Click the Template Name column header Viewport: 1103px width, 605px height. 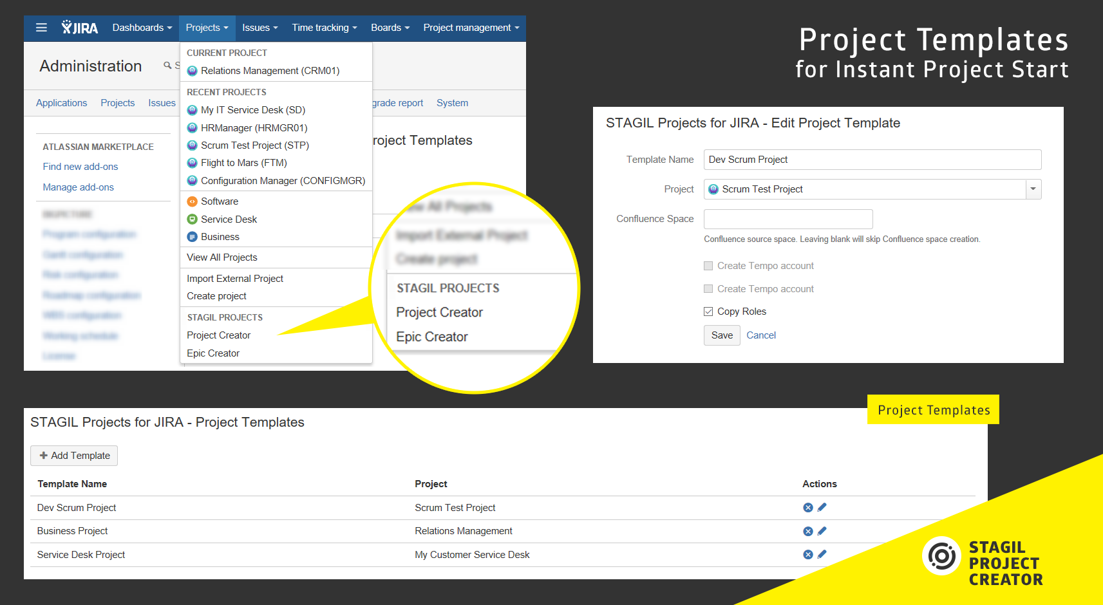coord(72,484)
